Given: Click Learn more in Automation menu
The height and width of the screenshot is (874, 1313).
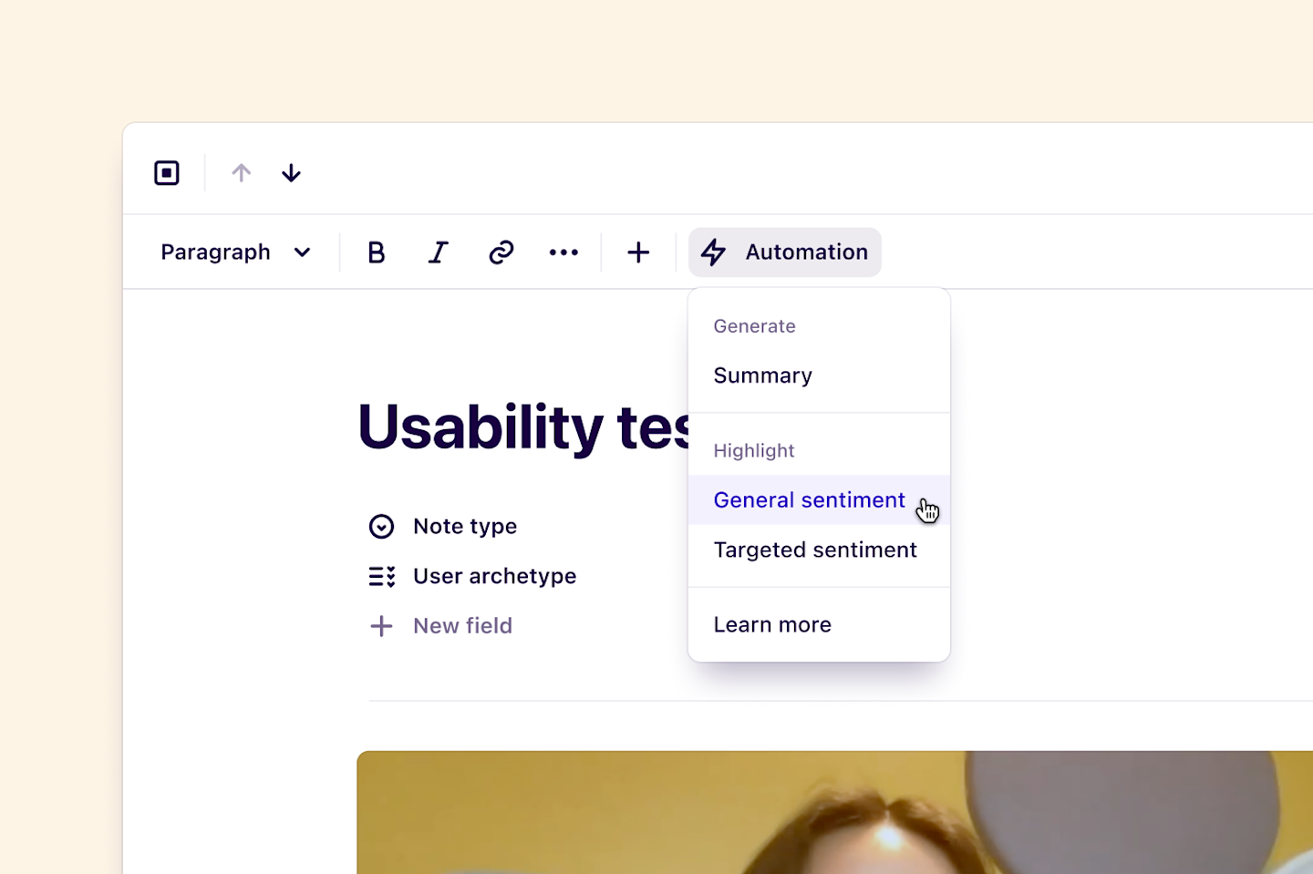Looking at the screenshot, I should [x=819, y=625].
